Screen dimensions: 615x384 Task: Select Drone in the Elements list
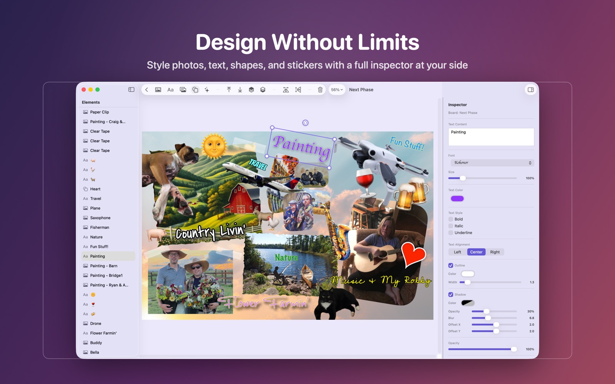(108, 323)
